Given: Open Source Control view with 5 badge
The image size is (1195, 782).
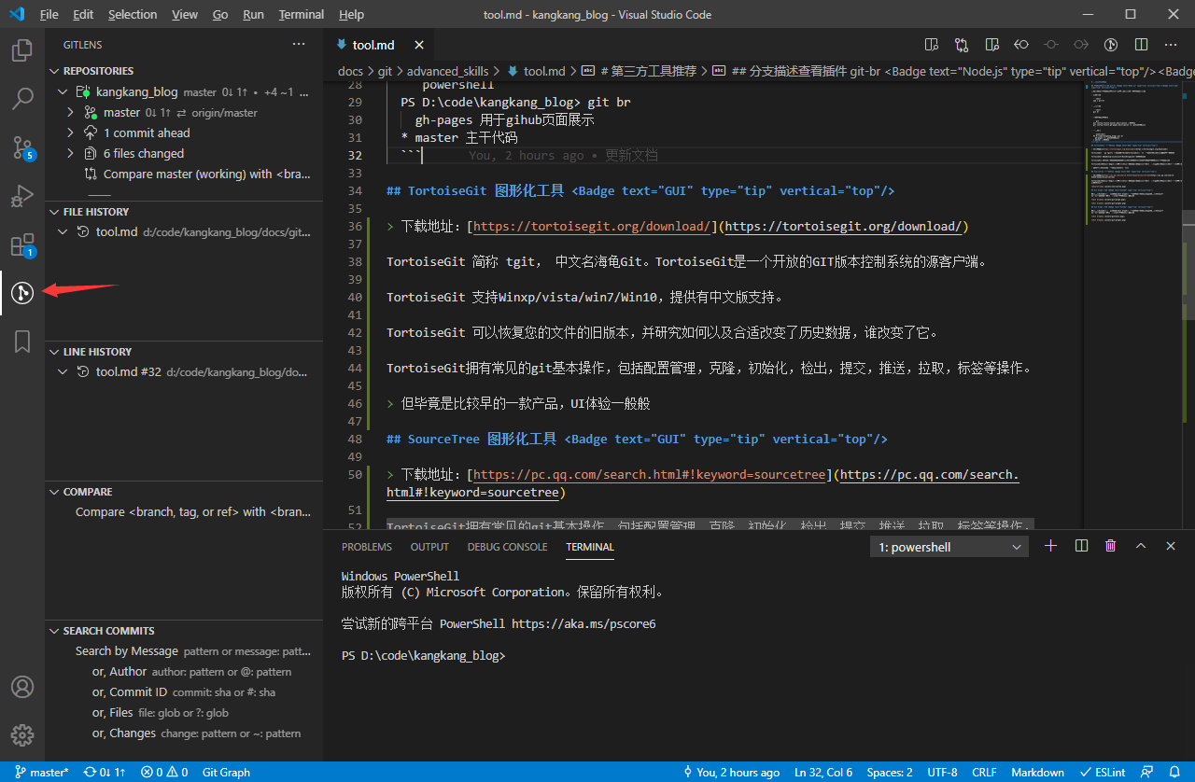Looking at the screenshot, I should pyautogui.click(x=22, y=147).
